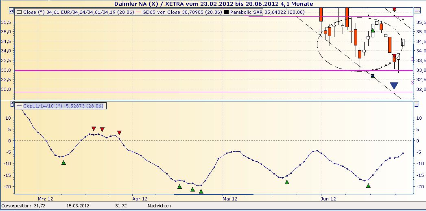This screenshot has height=211, width=426.
Task: Click green buy marker near -10 in March
Action: point(63,163)
